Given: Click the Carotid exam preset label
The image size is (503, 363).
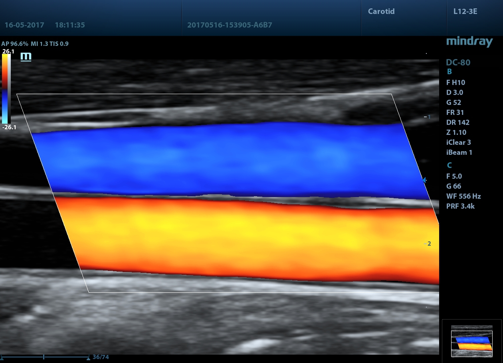Looking at the screenshot, I should point(381,12).
